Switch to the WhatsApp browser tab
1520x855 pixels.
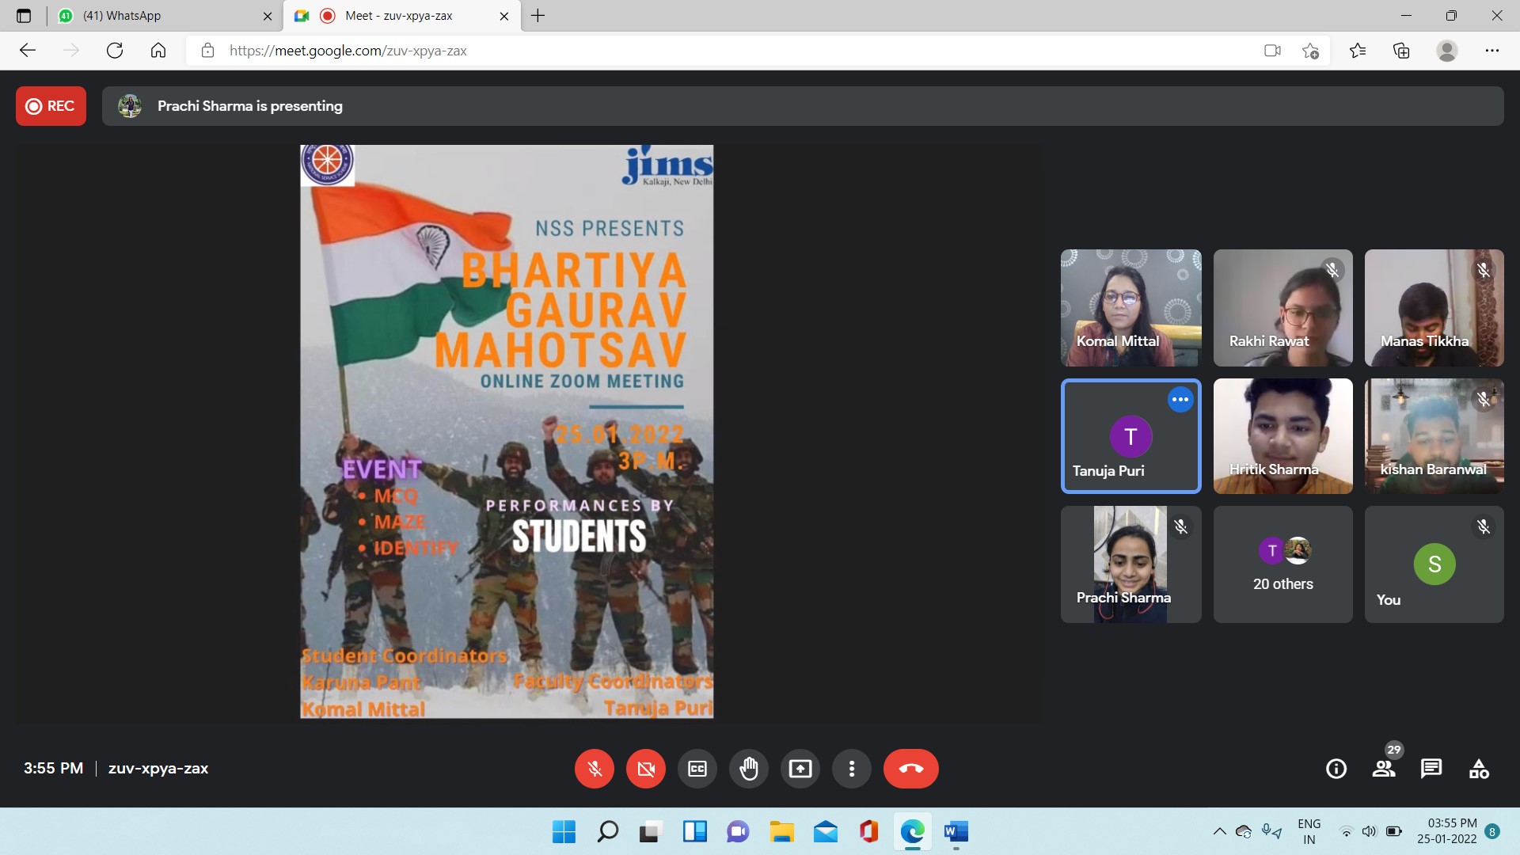(x=158, y=16)
